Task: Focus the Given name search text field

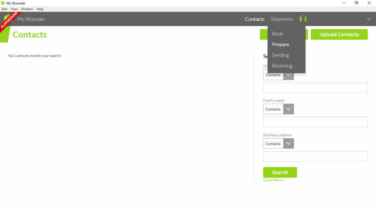Action: [315, 87]
